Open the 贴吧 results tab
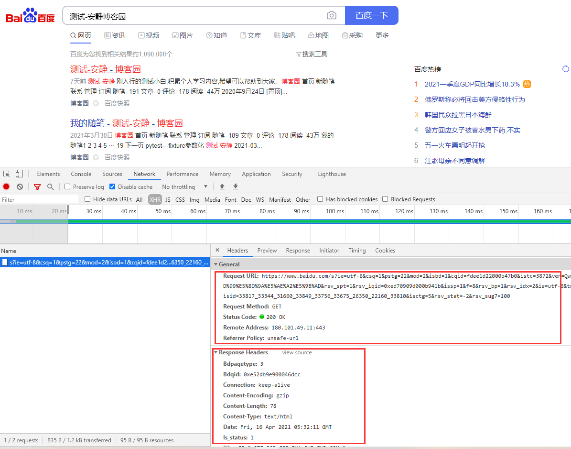 click(x=284, y=35)
